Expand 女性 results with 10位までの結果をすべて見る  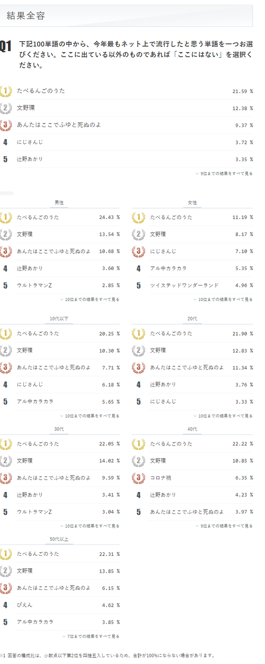tap(223, 300)
